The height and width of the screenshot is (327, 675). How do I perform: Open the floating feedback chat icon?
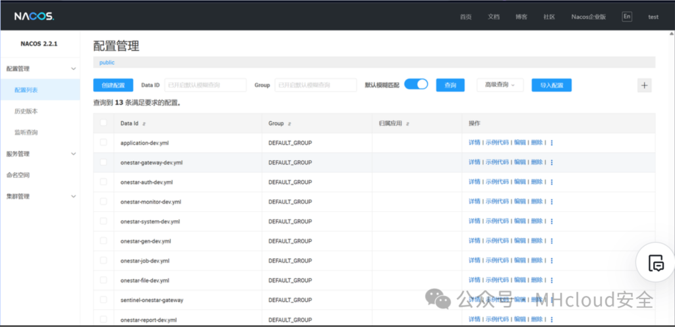tap(657, 262)
